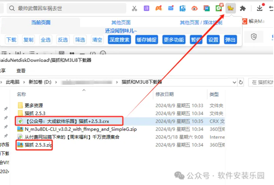Screen dimensions: 274x185
Task: Select the 猫抓 2.5.3.zip file
Action: click(38, 145)
